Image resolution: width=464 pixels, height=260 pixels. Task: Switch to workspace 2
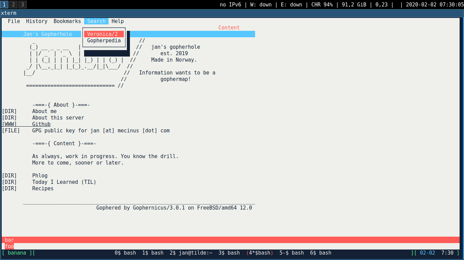click(x=13, y=4)
